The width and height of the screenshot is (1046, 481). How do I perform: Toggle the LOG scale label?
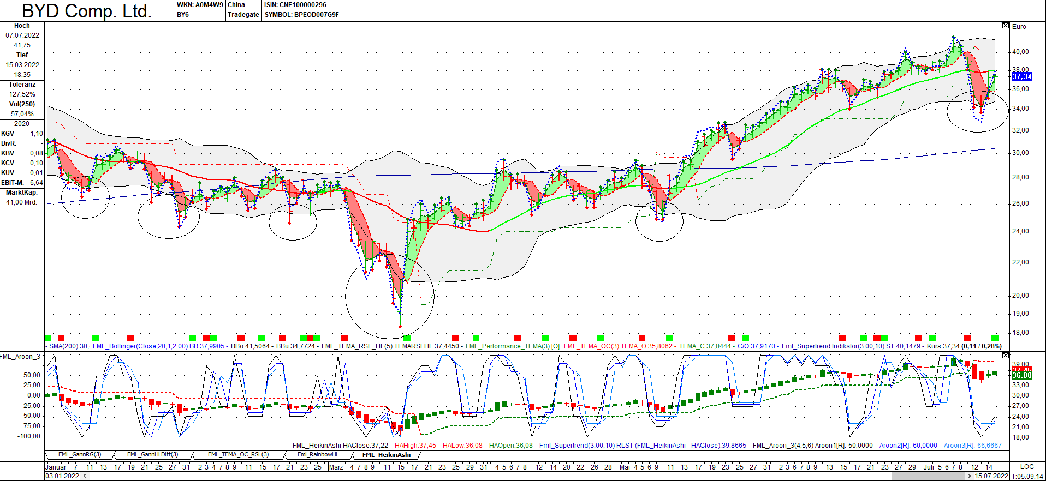(1027, 467)
